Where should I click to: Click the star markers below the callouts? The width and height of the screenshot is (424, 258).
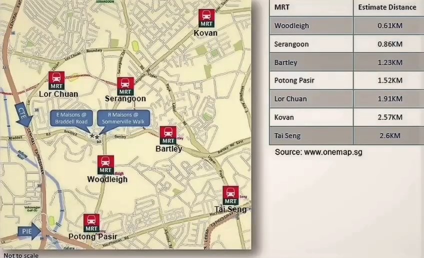click(93, 135)
